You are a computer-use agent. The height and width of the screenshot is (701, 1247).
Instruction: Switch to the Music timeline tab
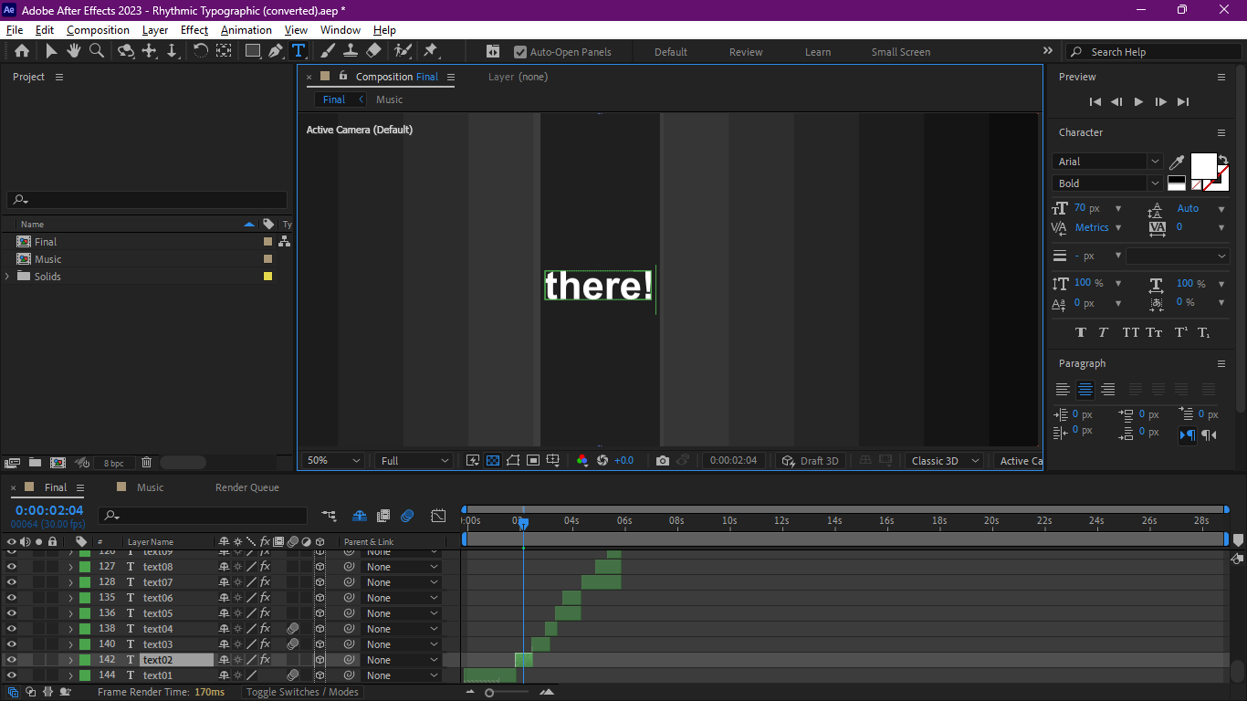(x=151, y=487)
